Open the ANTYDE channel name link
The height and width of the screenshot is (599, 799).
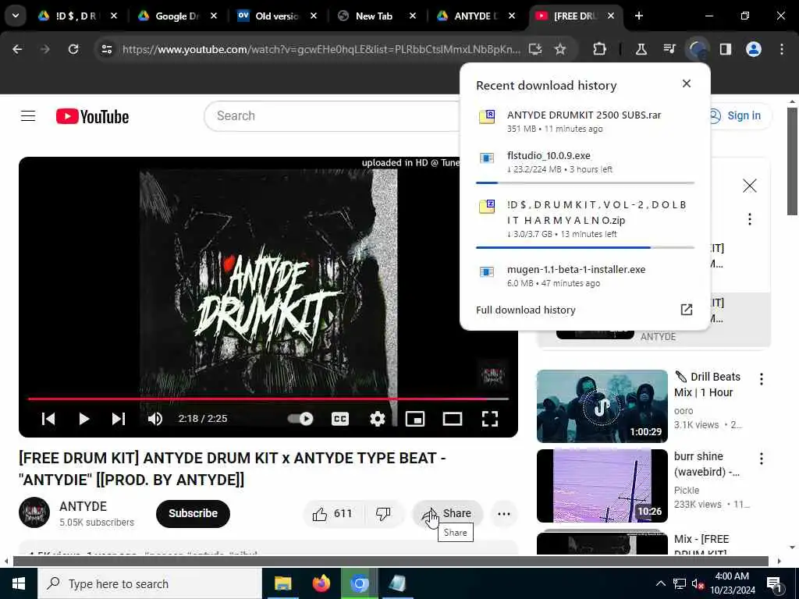pyautogui.click(x=83, y=506)
